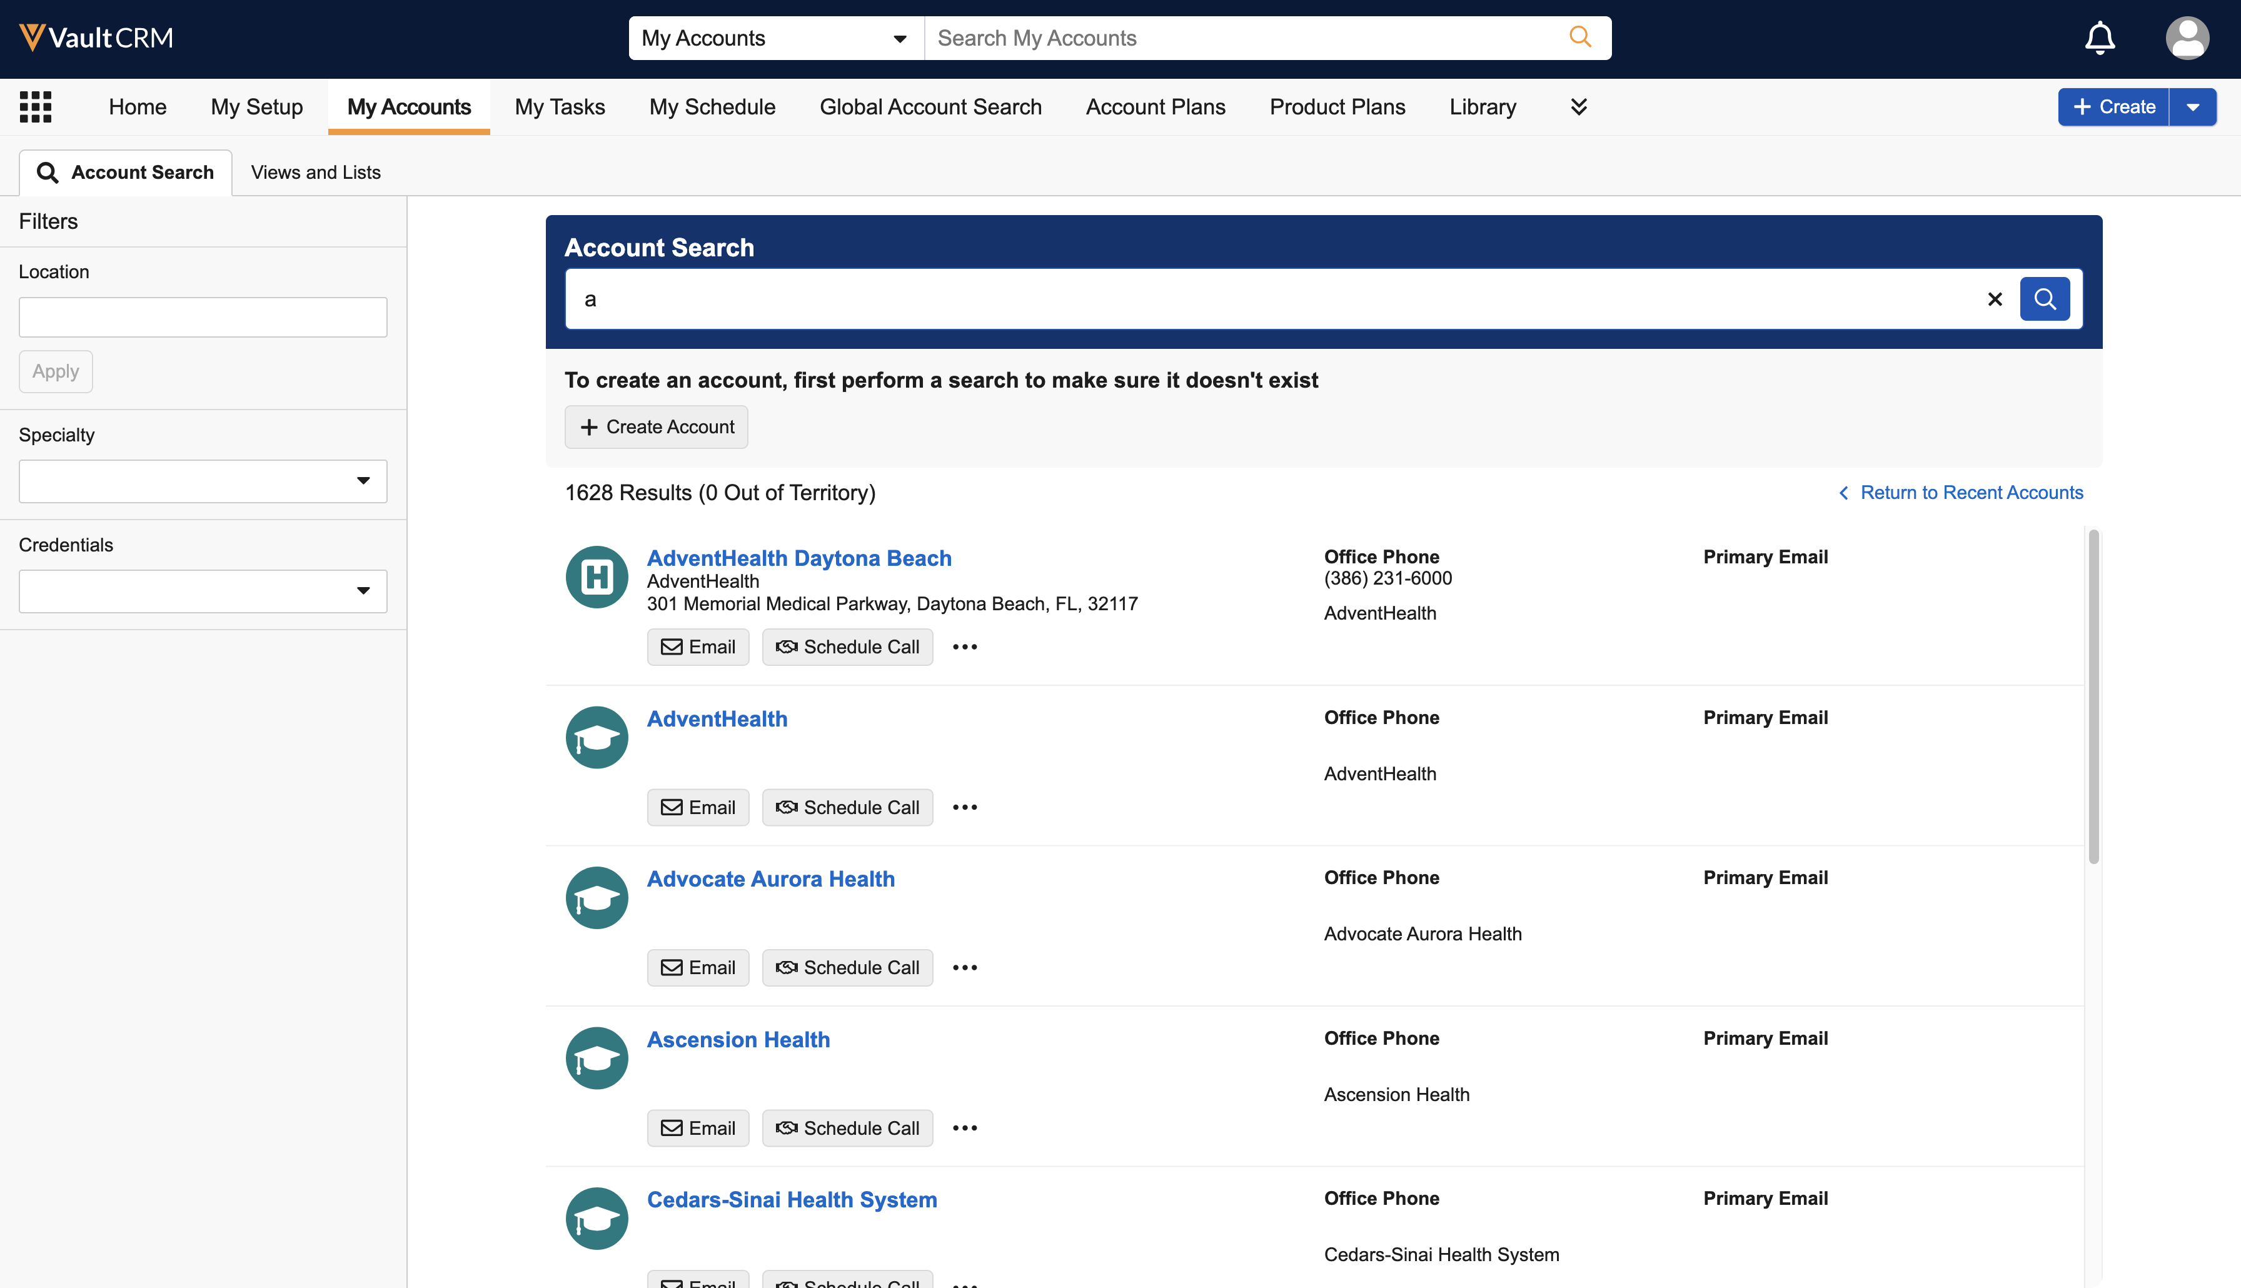Open the user profile avatar menu
The image size is (2241, 1288).
tap(2186, 38)
